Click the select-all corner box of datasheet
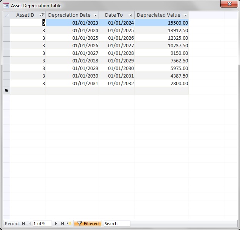The height and width of the screenshot is (230, 240). pyautogui.click(x=6, y=15)
